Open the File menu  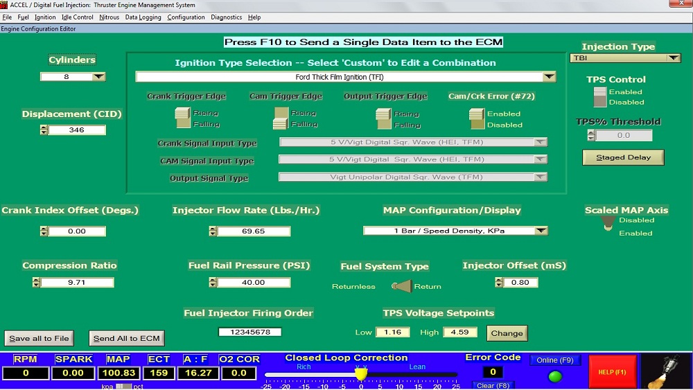7,17
